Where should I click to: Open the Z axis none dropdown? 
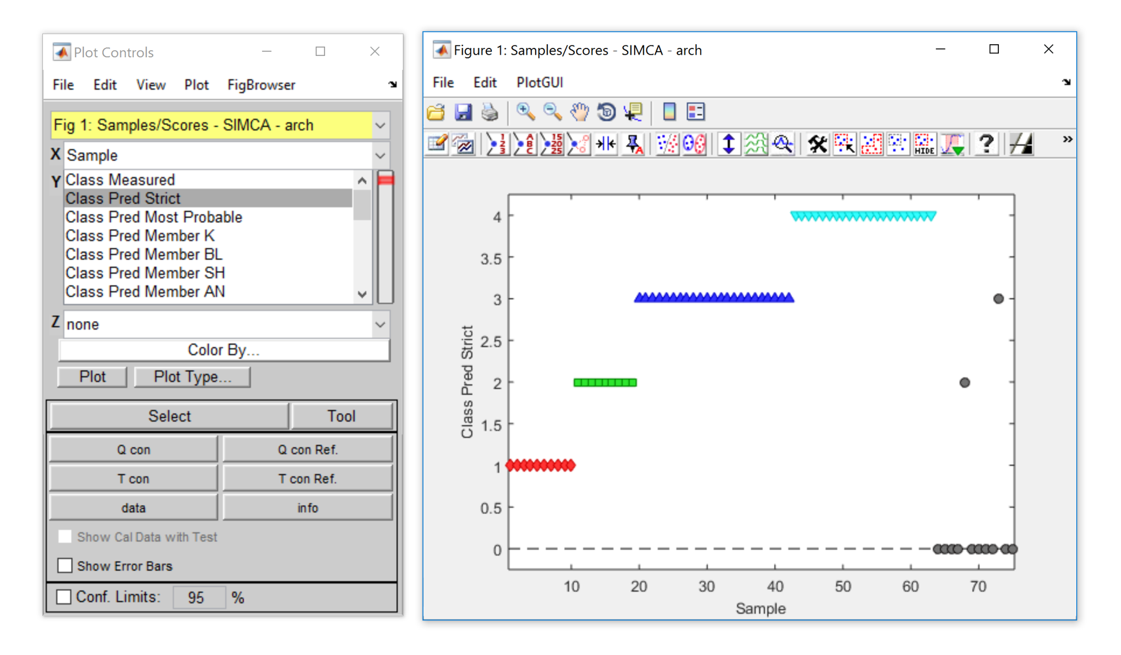tap(380, 324)
